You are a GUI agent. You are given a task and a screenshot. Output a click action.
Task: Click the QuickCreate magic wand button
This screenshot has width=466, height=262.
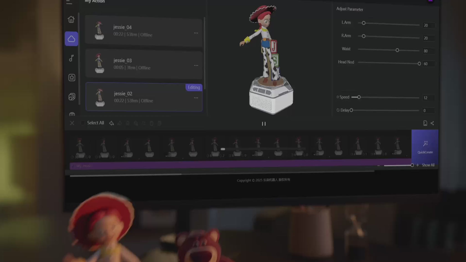(425, 147)
